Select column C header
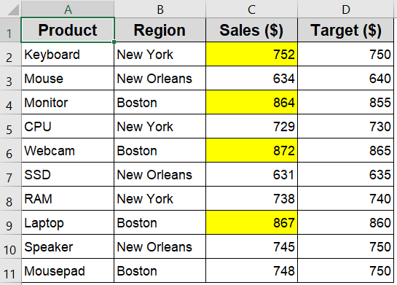Viewport: 397px width, 285px height. [251, 9]
